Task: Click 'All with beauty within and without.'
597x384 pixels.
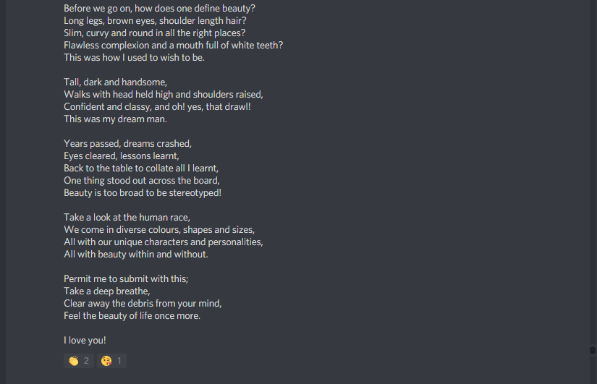Action: pyautogui.click(x=135, y=254)
